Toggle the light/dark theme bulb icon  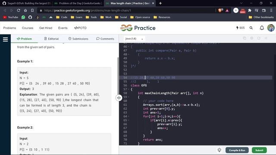[220, 150]
